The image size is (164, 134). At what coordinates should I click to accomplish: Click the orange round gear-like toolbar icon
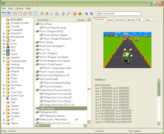[80, 14]
